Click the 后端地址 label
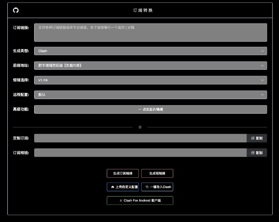This screenshot has height=222, width=279. click(x=21, y=66)
